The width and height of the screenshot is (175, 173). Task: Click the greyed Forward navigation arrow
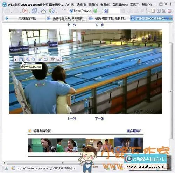click(16, 11)
